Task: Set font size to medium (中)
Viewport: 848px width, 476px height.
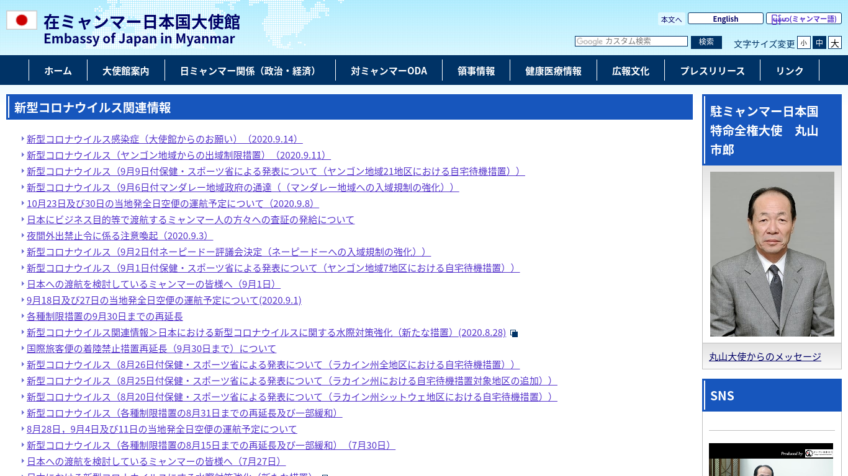Action: 819,43
